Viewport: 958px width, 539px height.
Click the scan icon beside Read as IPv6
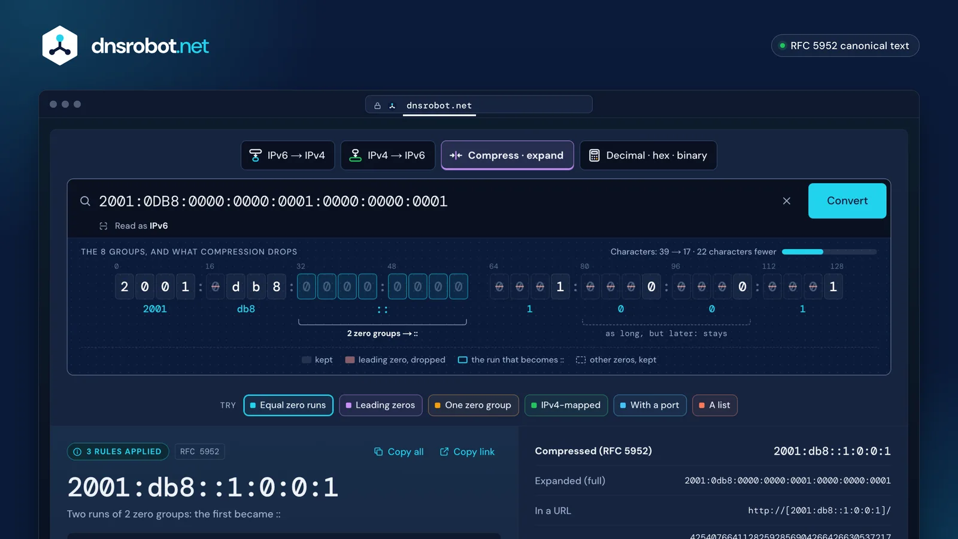coord(104,226)
